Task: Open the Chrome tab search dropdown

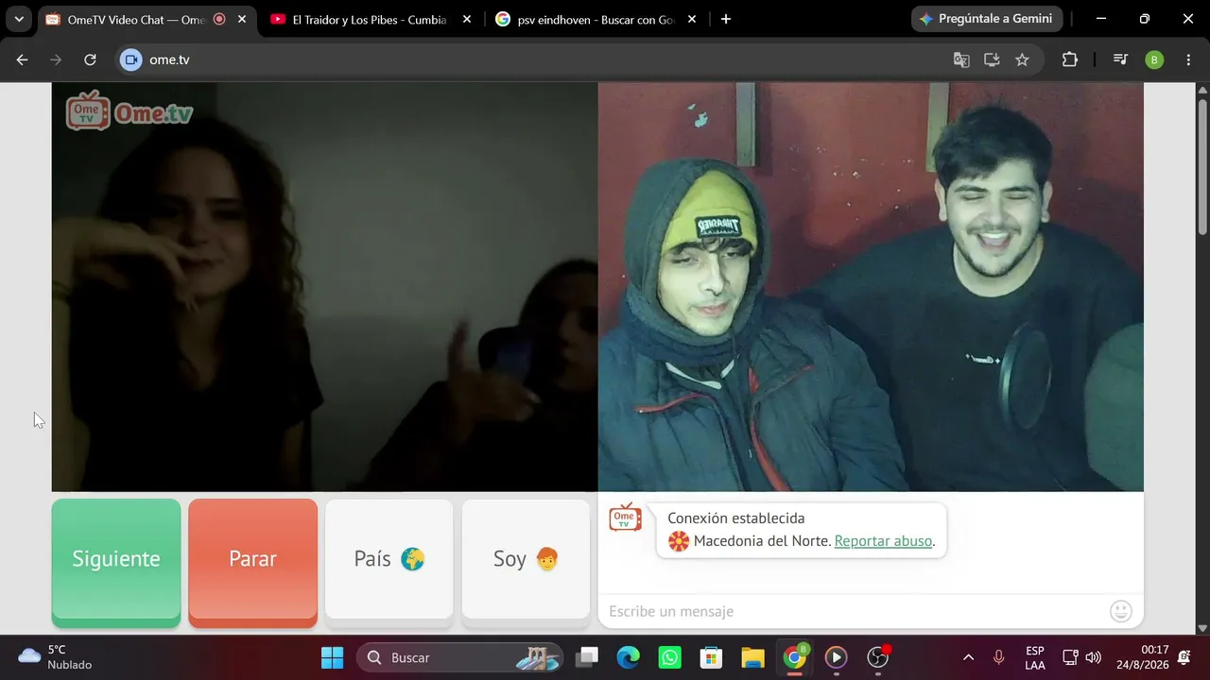Action: (x=19, y=19)
